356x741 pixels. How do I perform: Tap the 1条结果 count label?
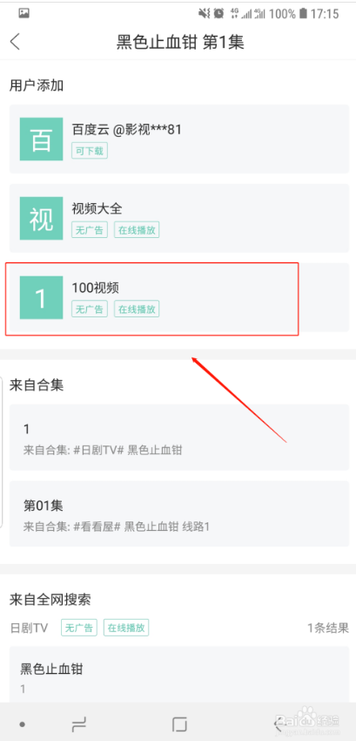tap(328, 628)
